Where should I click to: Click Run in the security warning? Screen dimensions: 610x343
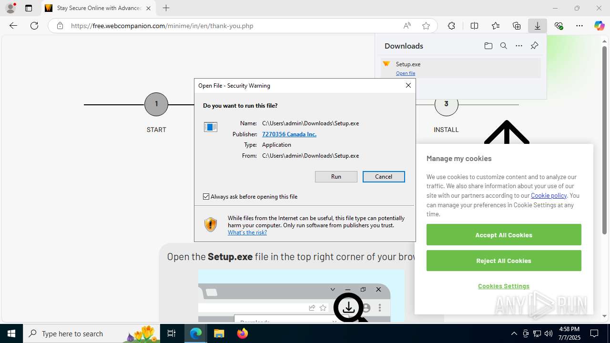point(336,177)
